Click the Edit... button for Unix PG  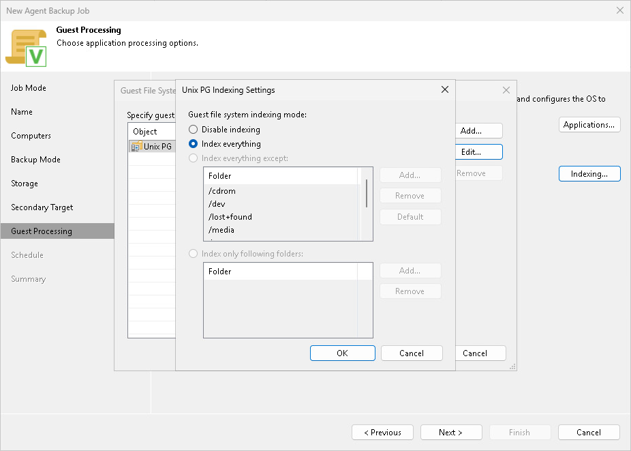pos(479,152)
